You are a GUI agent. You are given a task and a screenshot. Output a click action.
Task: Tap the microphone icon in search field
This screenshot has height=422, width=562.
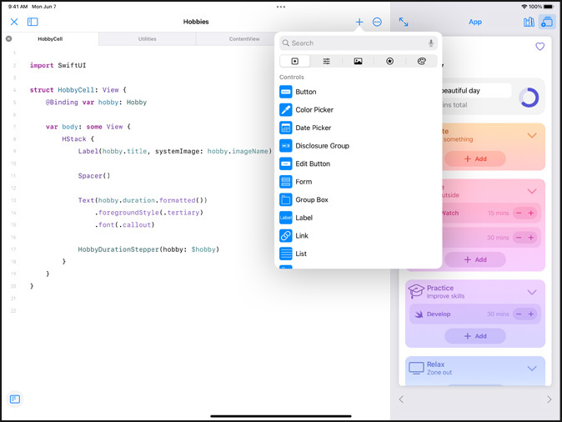(431, 43)
